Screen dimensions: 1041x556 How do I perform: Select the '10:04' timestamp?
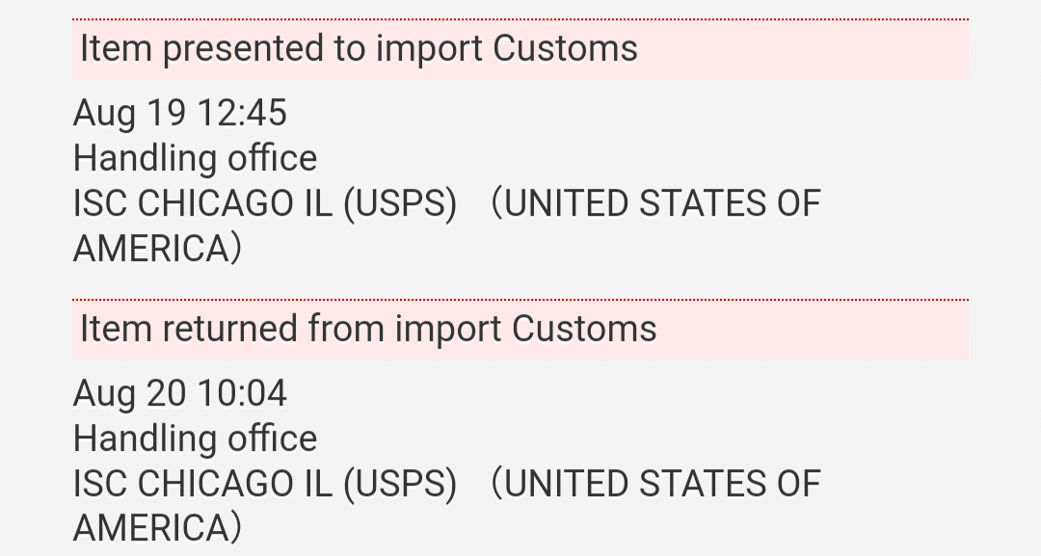(242, 393)
